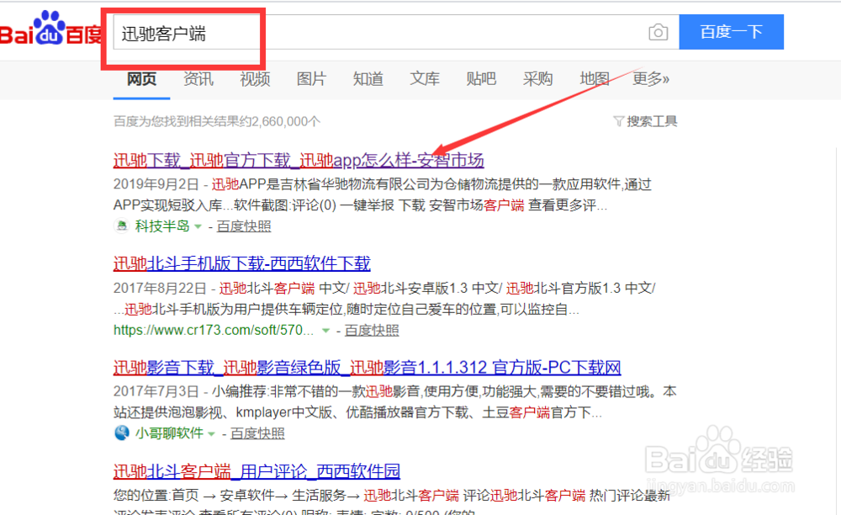Switch to the 知道 tab
This screenshot has width=841, height=515.
(368, 79)
